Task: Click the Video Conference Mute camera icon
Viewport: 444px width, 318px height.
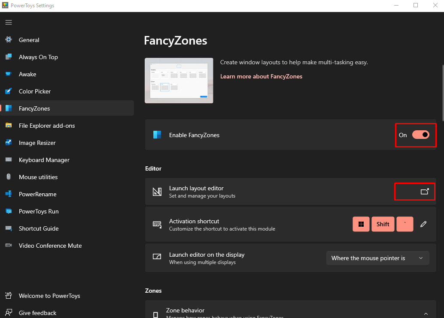Action: pyautogui.click(x=9, y=246)
